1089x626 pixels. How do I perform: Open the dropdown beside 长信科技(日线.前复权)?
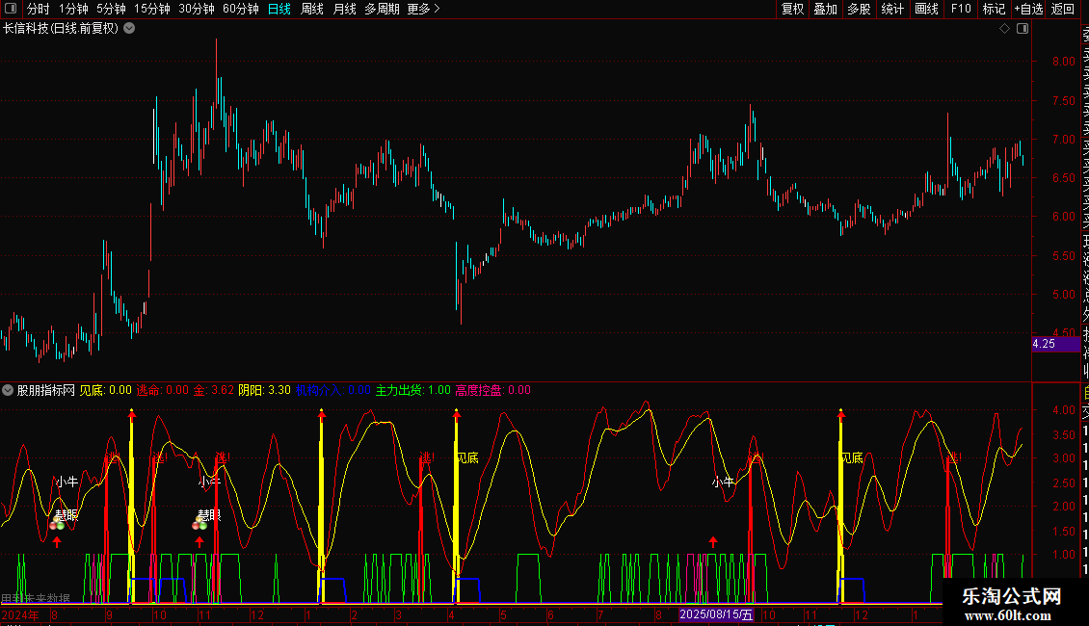[x=129, y=29]
